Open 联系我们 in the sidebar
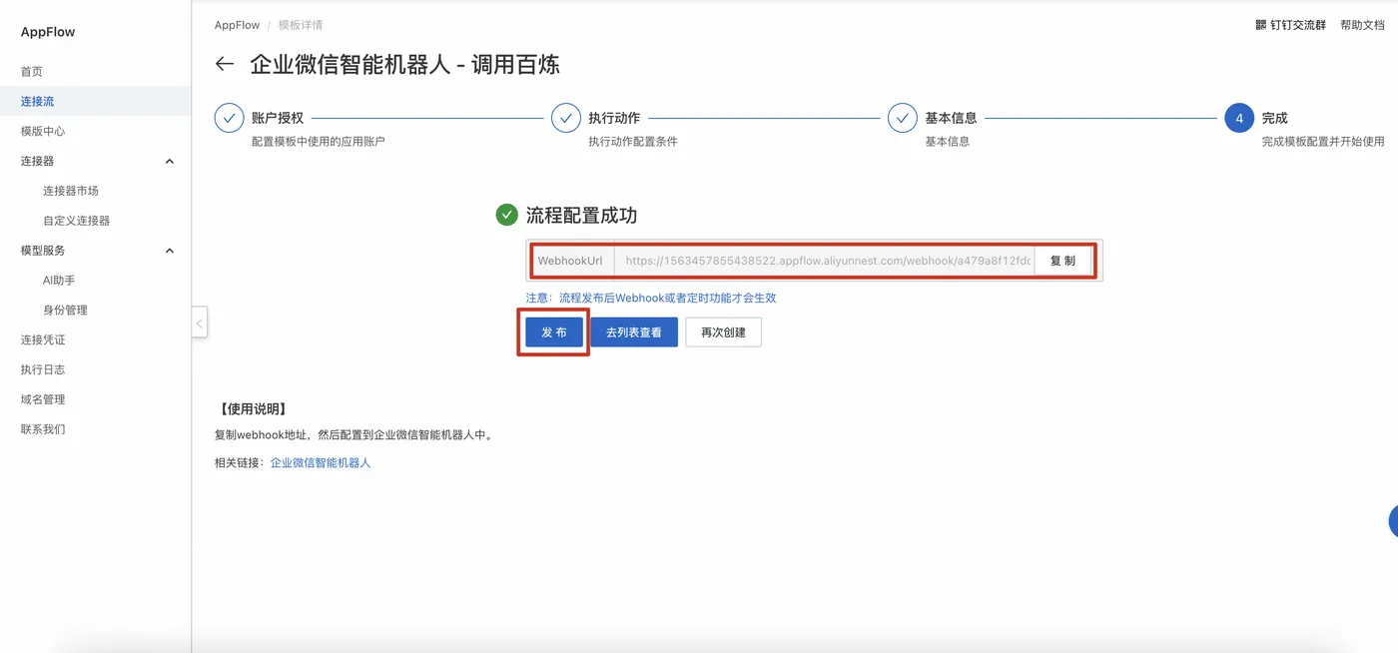This screenshot has width=1398, height=653. pyautogui.click(x=43, y=429)
